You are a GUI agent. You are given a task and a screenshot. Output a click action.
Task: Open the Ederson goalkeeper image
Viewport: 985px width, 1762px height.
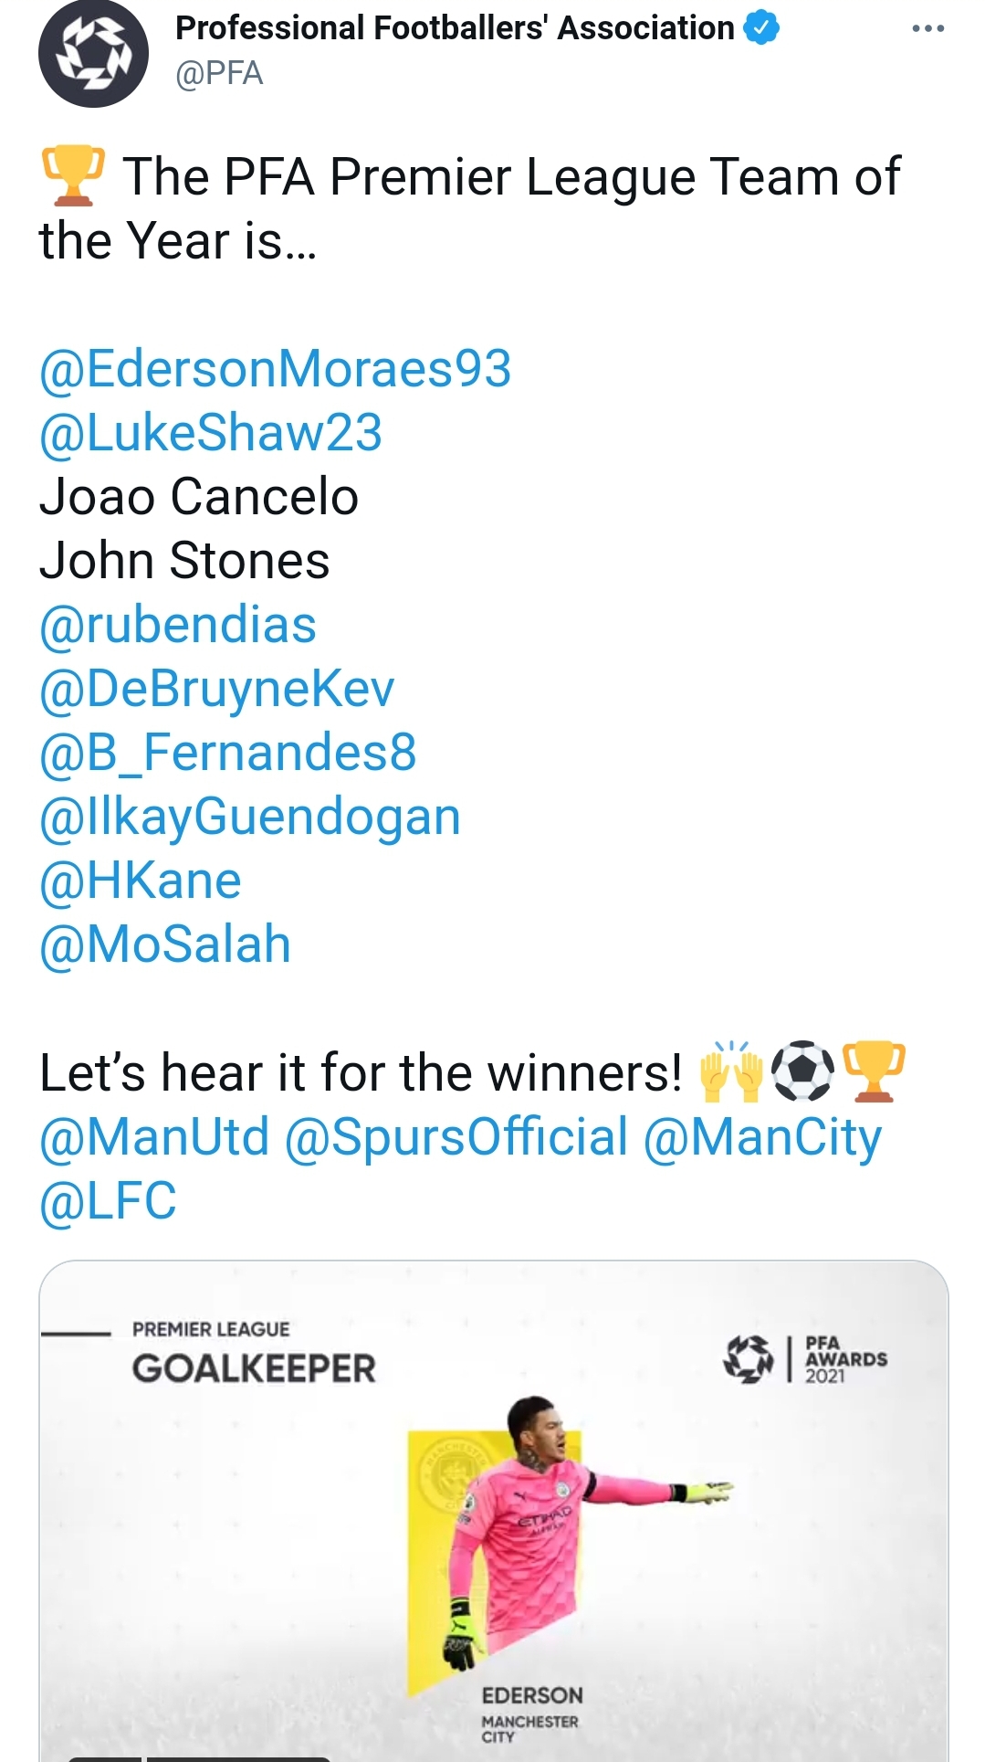(493, 1535)
